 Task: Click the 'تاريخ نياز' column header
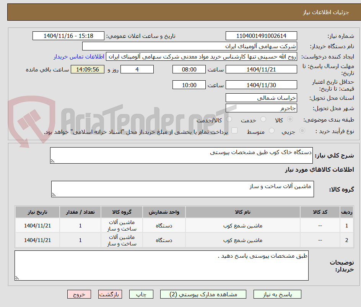[x=37, y=212]
